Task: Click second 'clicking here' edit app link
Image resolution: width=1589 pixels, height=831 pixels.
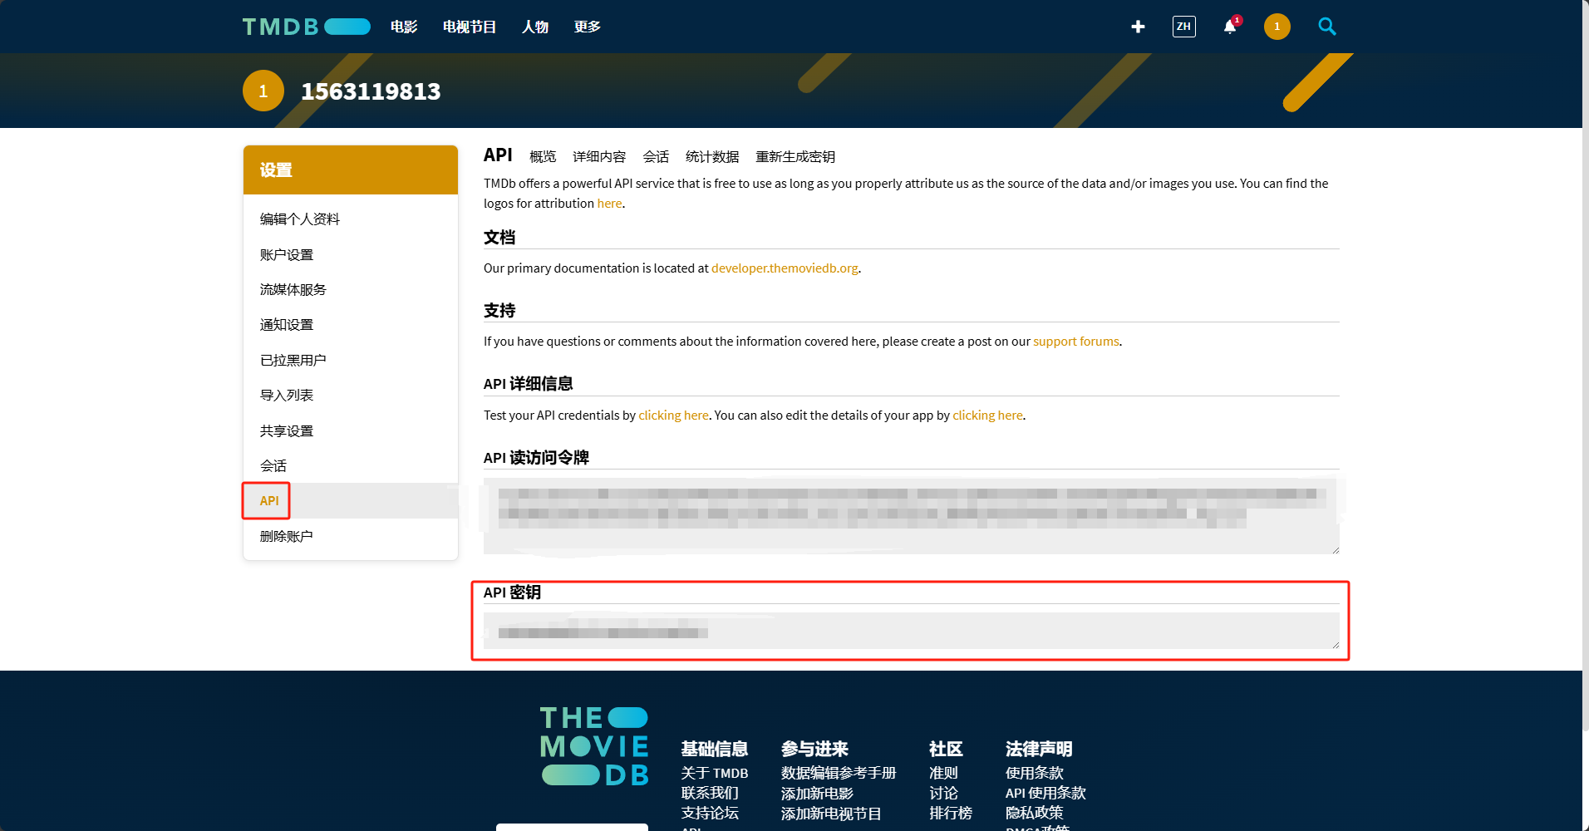Action: [987, 415]
